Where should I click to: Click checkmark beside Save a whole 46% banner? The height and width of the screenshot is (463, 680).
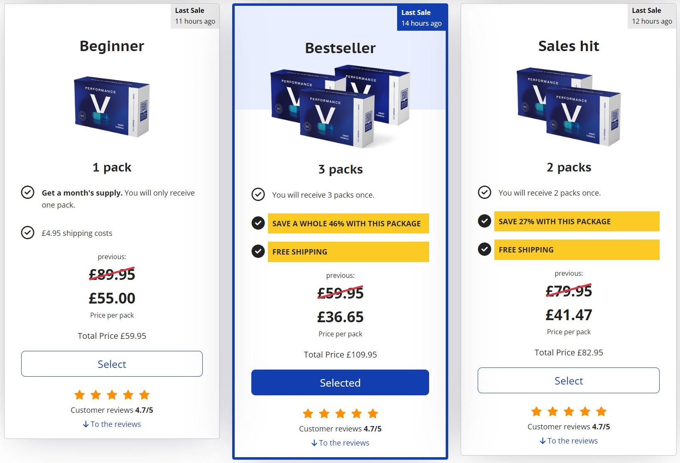coord(258,223)
